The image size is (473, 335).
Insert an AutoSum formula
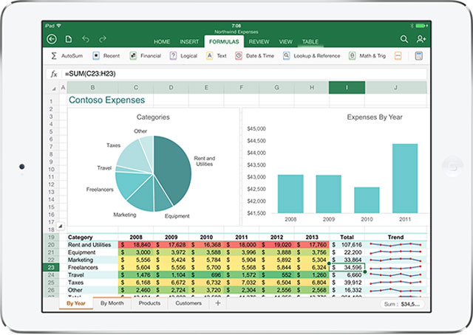pyautogui.click(x=67, y=56)
